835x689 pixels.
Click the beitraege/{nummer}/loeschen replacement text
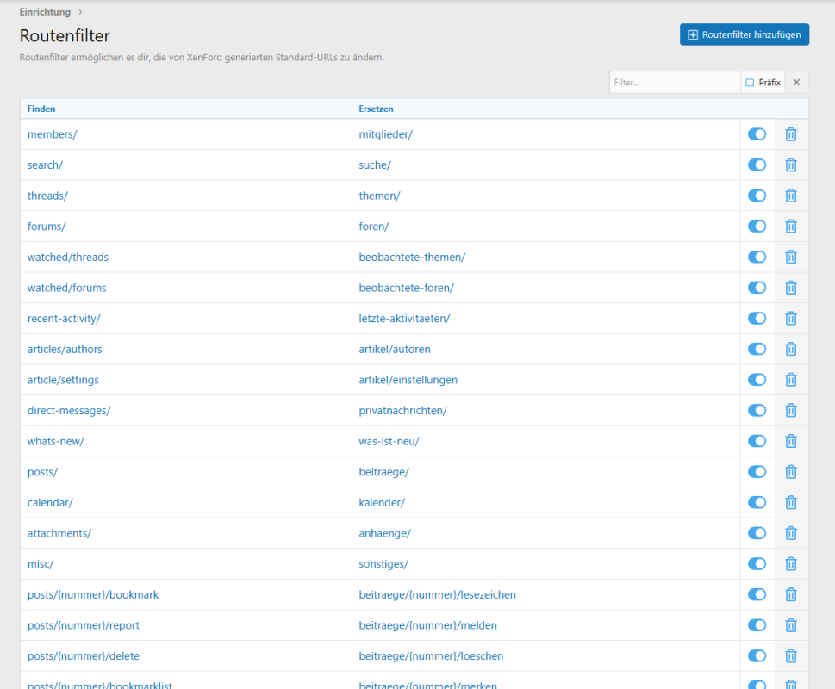[431, 656]
